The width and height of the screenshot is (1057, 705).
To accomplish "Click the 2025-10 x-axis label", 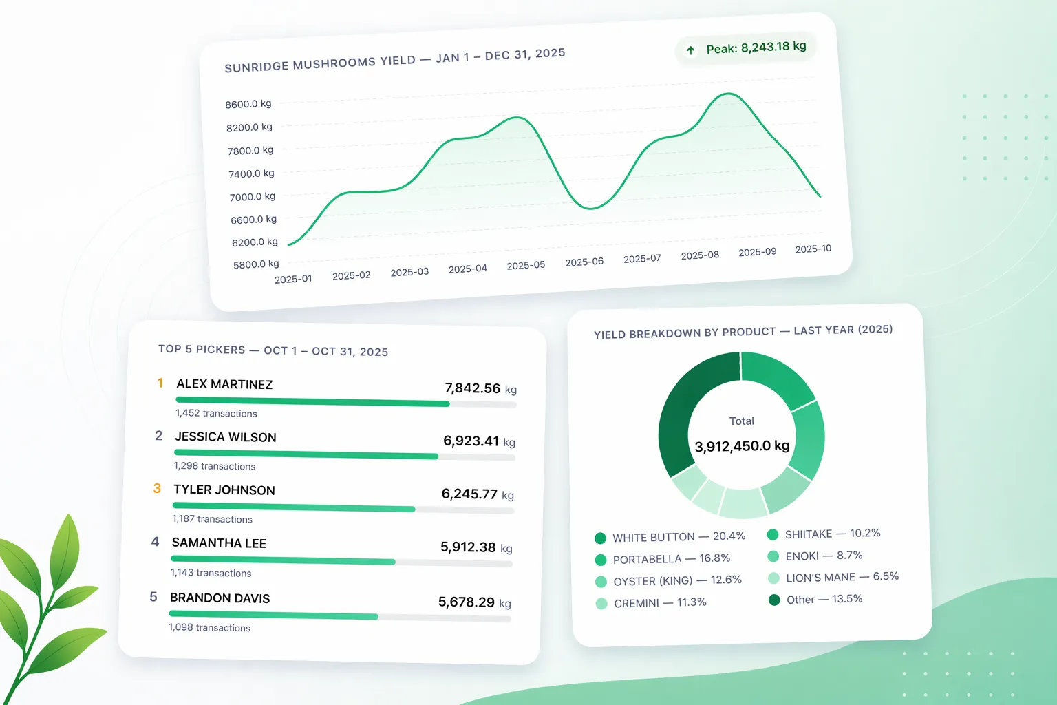I will [x=813, y=249].
